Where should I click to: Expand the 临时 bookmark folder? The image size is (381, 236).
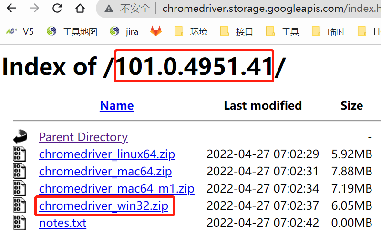click(x=328, y=31)
